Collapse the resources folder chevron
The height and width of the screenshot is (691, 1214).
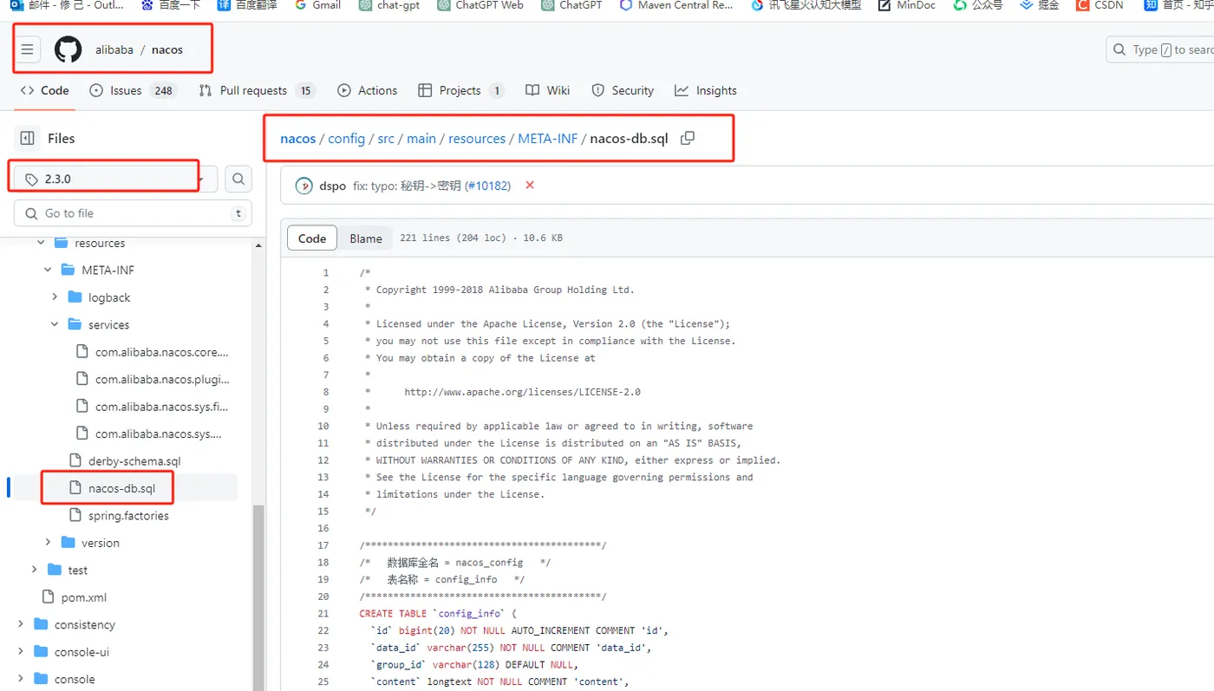pyautogui.click(x=41, y=243)
